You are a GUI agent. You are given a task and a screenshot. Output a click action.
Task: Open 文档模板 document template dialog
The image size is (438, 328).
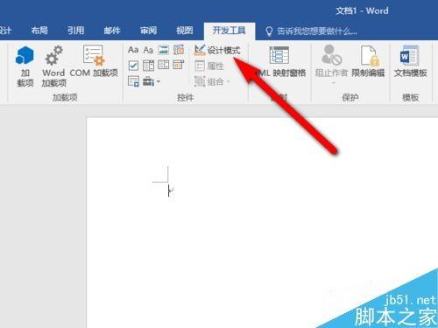(x=410, y=61)
